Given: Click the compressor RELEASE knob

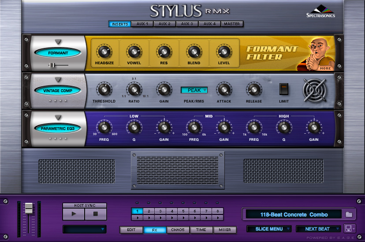Looking at the screenshot, I should 254,89.
